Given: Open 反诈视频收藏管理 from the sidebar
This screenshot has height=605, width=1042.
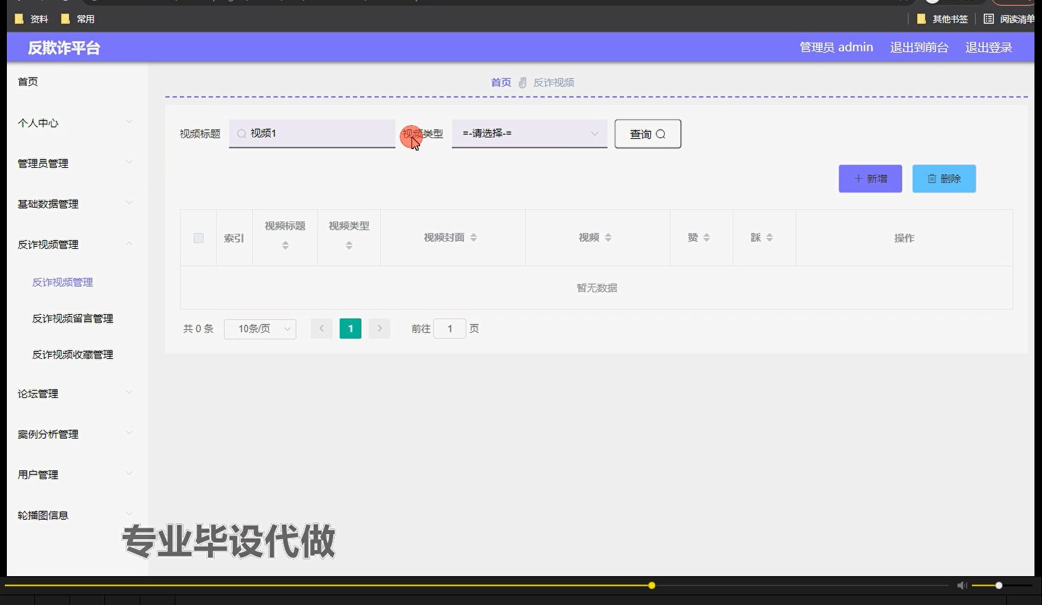Looking at the screenshot, I should pyautogui.click(x=71, y=354).
